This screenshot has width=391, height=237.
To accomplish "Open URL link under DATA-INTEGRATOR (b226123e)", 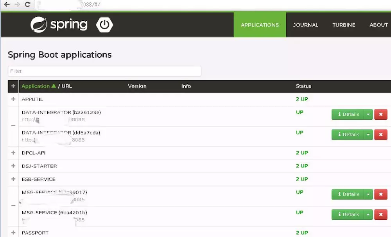I will coord(53,120).
